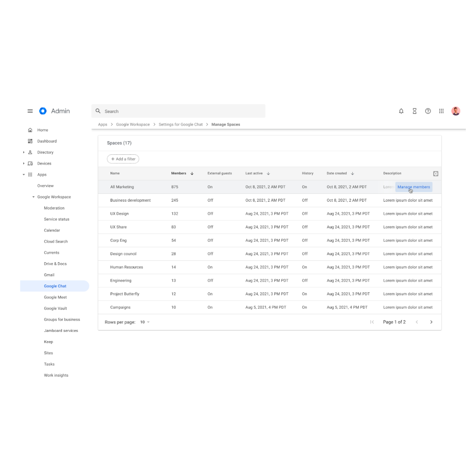Click the Google Admin logo
This screenshot has width=476, height=476.
click(43, 111)
